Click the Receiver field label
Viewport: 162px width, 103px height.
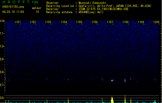pyautogui.click(x=52, y=9)
